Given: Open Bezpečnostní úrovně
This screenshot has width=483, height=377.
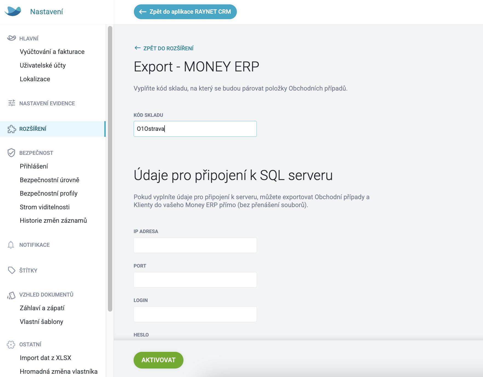Looking at the screenshot, I should tap(50, 180).
